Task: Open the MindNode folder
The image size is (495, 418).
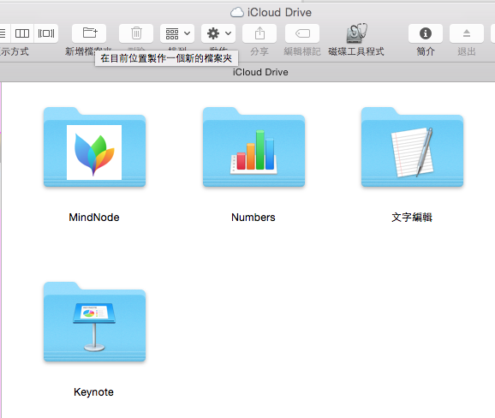Action: tap(94, 147)
